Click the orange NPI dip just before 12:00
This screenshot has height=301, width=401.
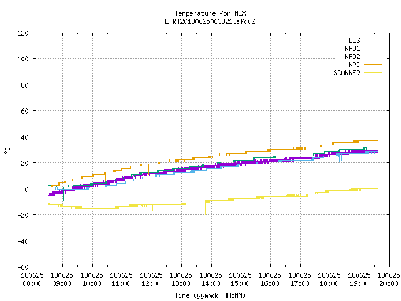(148, 169)
